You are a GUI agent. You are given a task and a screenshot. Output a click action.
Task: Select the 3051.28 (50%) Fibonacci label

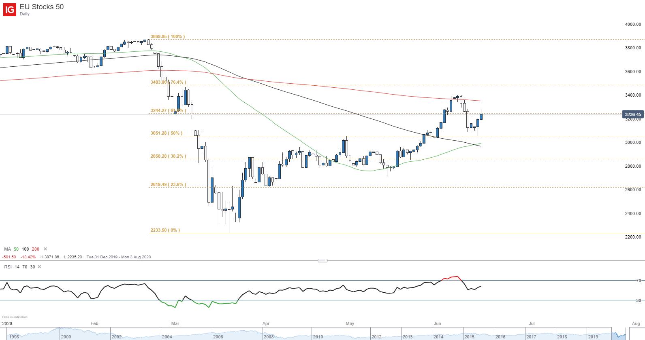click(167, 133)
